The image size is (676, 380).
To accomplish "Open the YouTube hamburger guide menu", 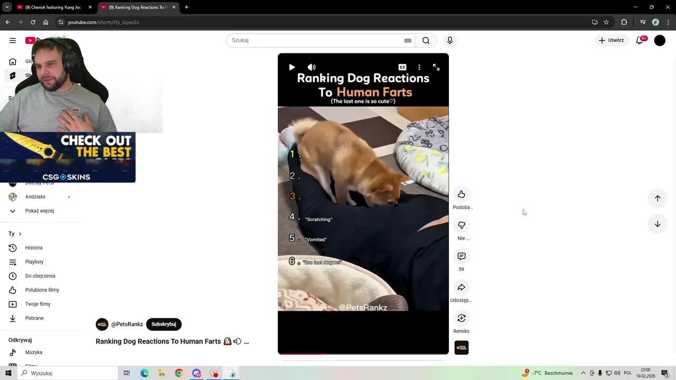I will (13, 40).
